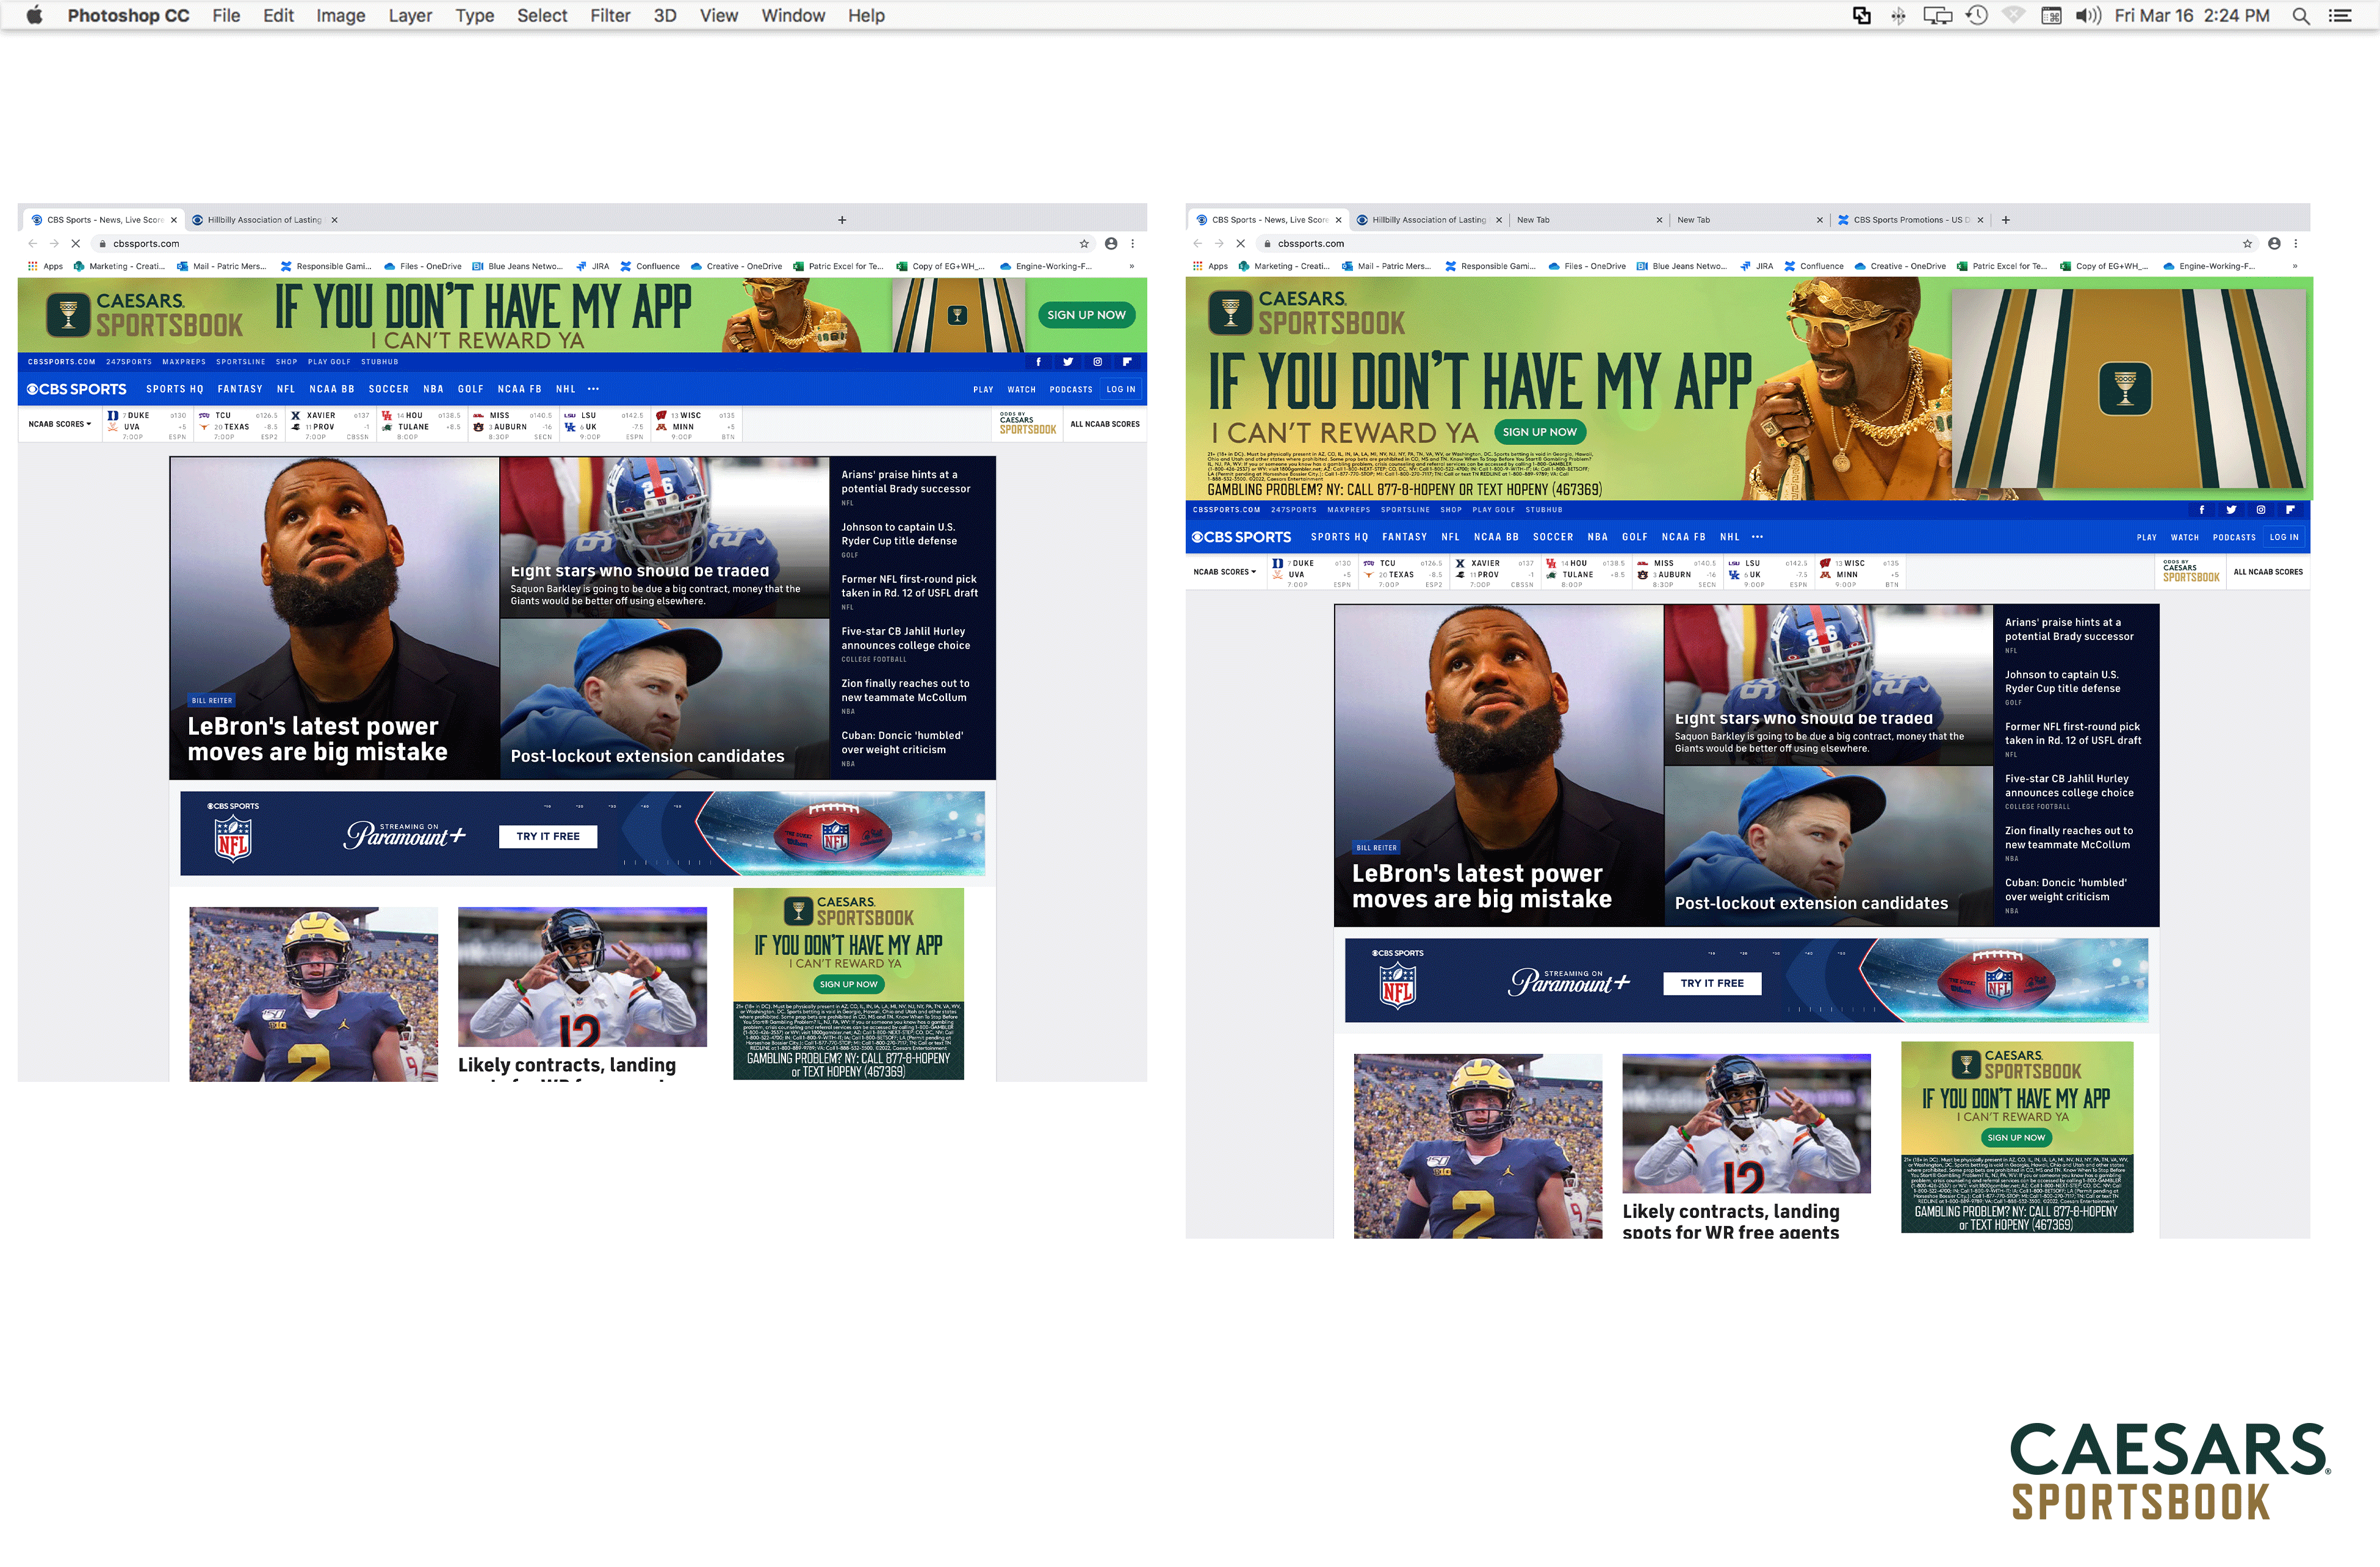Close Hillbilly Association tab in left browser
This screenshot has height=1567, width=2380.
[334, 220]
